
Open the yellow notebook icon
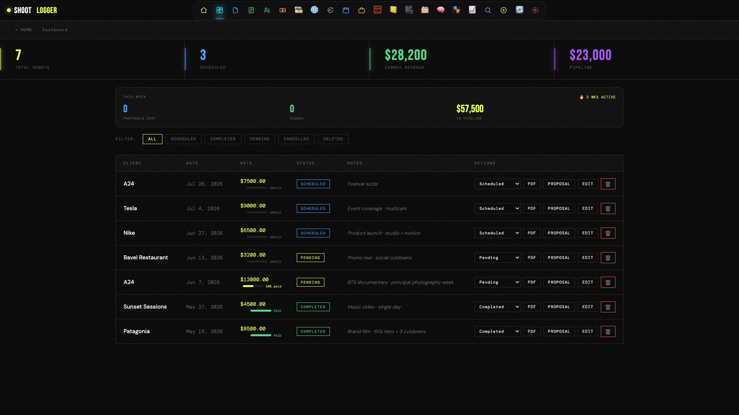click(393, 10)
